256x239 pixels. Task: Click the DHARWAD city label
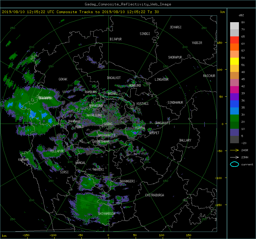coord(74,121)
